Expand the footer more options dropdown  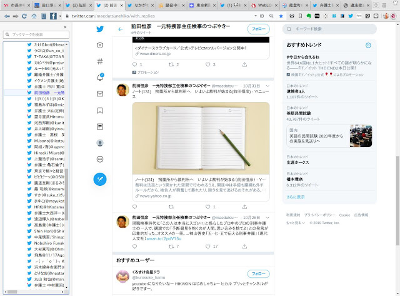[296, 223]
